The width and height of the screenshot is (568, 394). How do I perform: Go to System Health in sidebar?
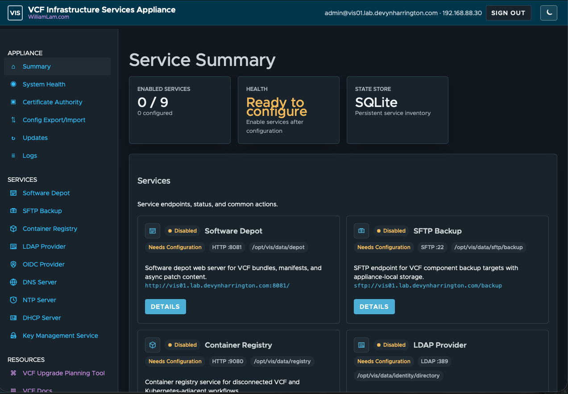[57, 84]
